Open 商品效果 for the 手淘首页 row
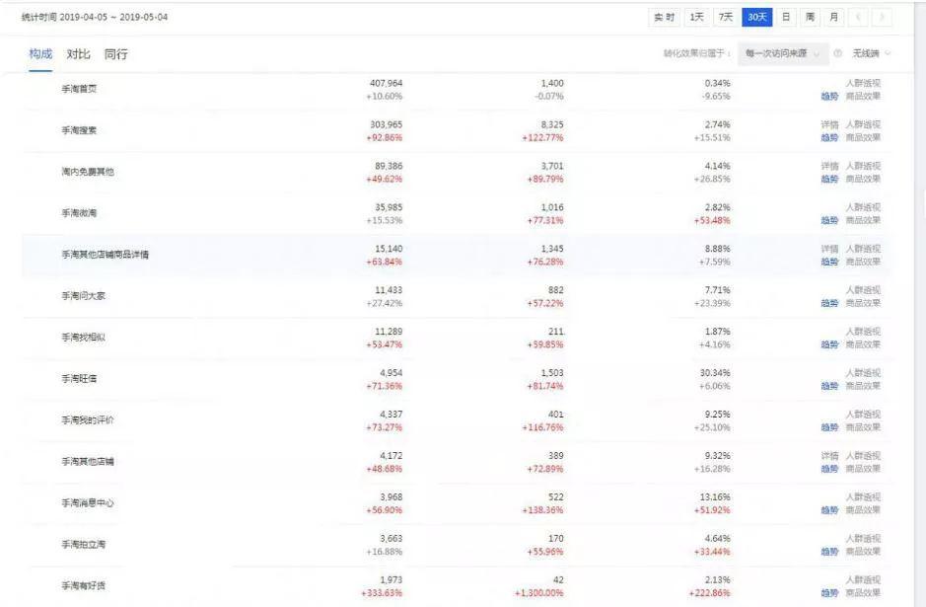This screenshot has width=926, height=607. [x=863, y=97]
